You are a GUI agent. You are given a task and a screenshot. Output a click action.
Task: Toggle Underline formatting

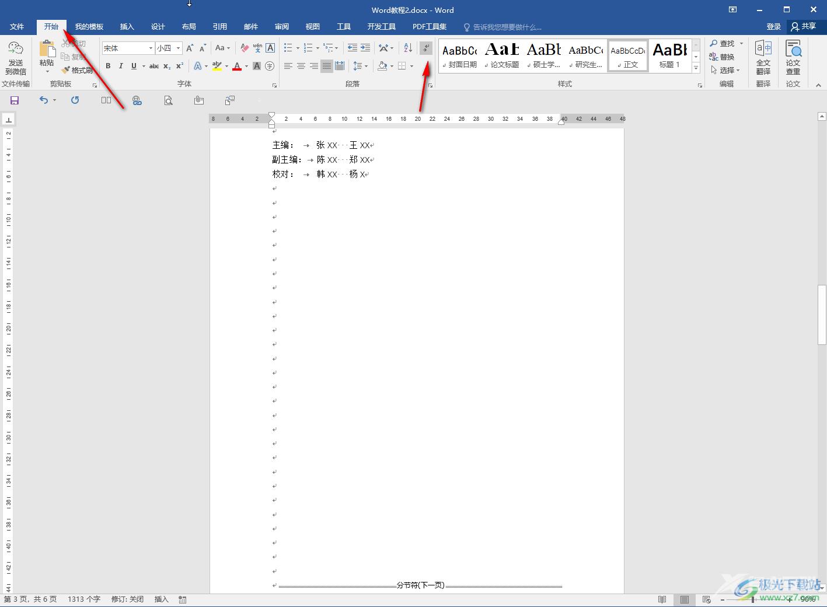tap(134, 66)
